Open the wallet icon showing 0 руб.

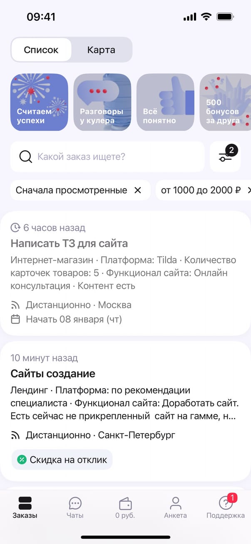pos(125,504)
